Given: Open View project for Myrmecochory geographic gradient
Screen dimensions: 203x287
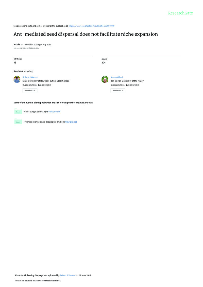Looking at the screenshot, I should 71,122.
